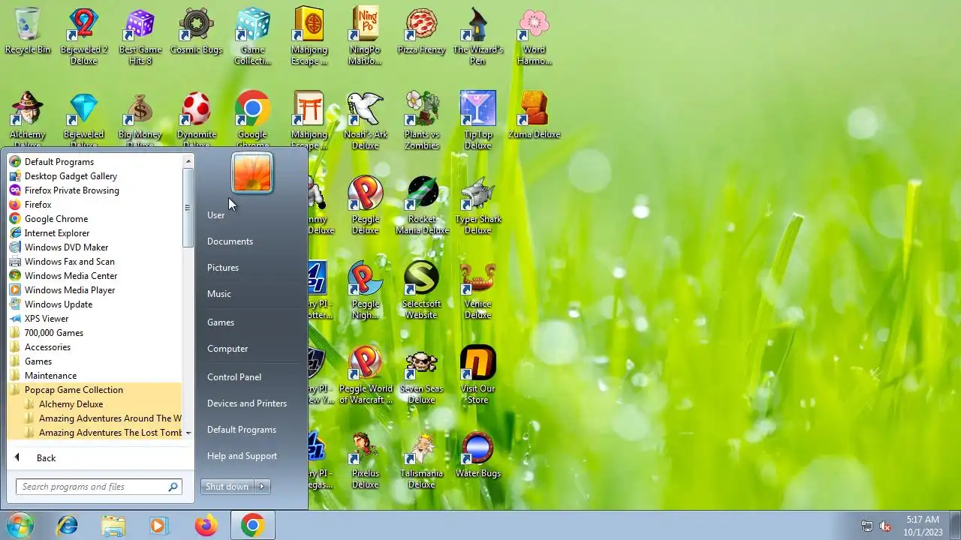961x540 pixels.
Task: Open Peggle Nights desktop shortcut
Action: [366, 290]
